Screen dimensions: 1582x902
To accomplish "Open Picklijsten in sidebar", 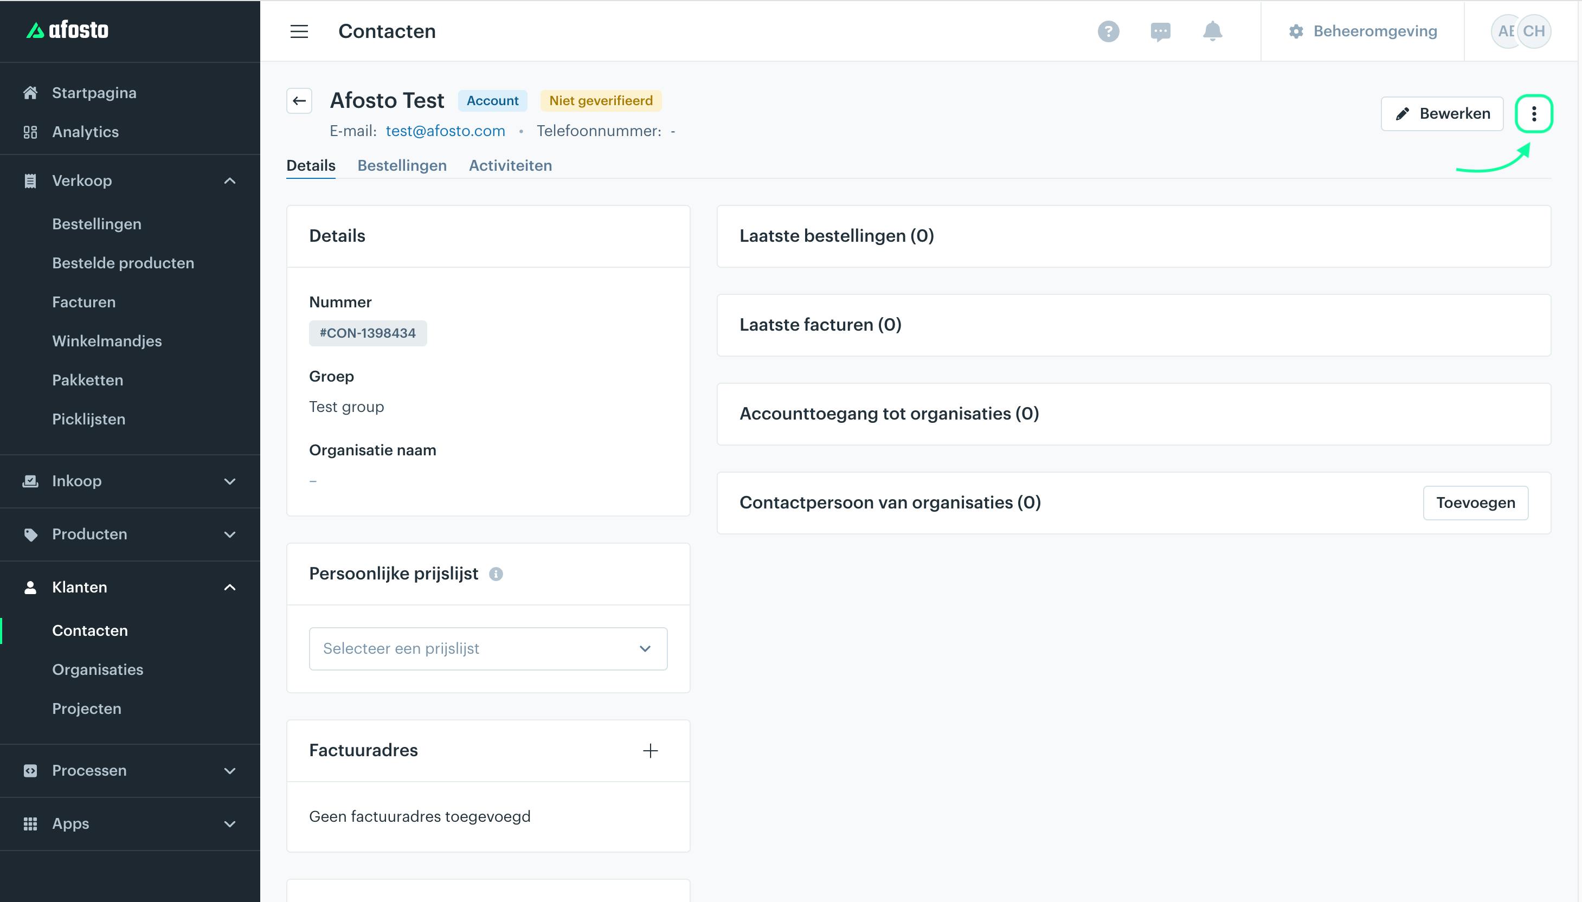I will (x=88, y=420).
